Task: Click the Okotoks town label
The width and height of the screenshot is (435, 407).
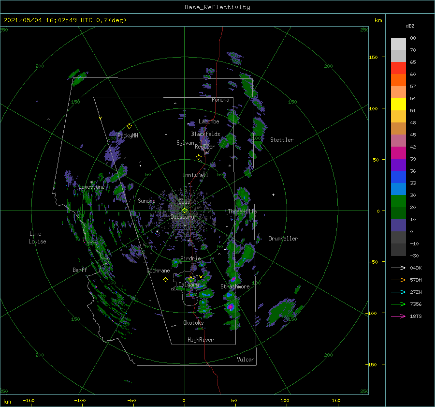Action: (193, 322)
